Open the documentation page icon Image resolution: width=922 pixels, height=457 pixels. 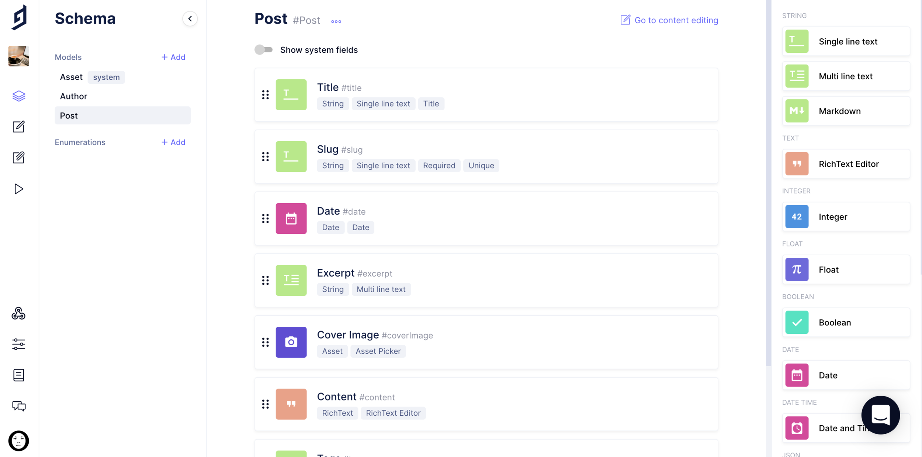18,375
